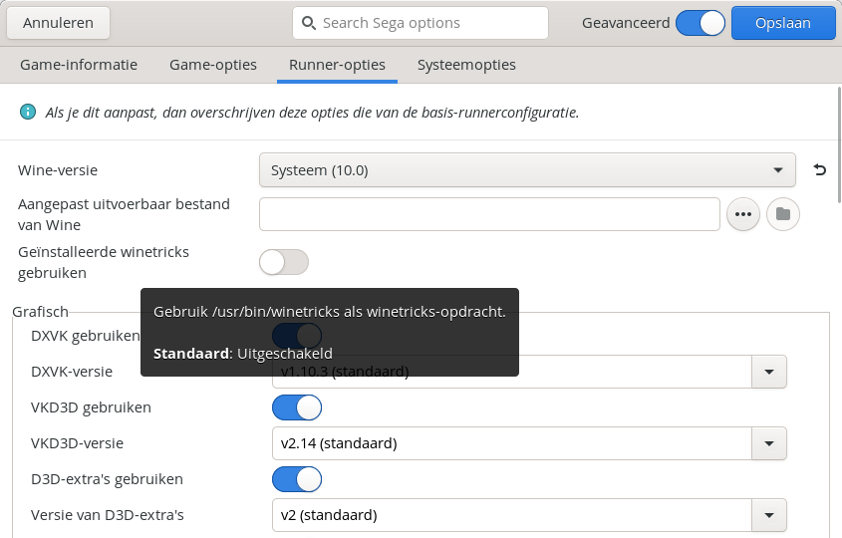842x538 pixels.
Task: Select the Runner-opties tab
Action: click(337, 65)
